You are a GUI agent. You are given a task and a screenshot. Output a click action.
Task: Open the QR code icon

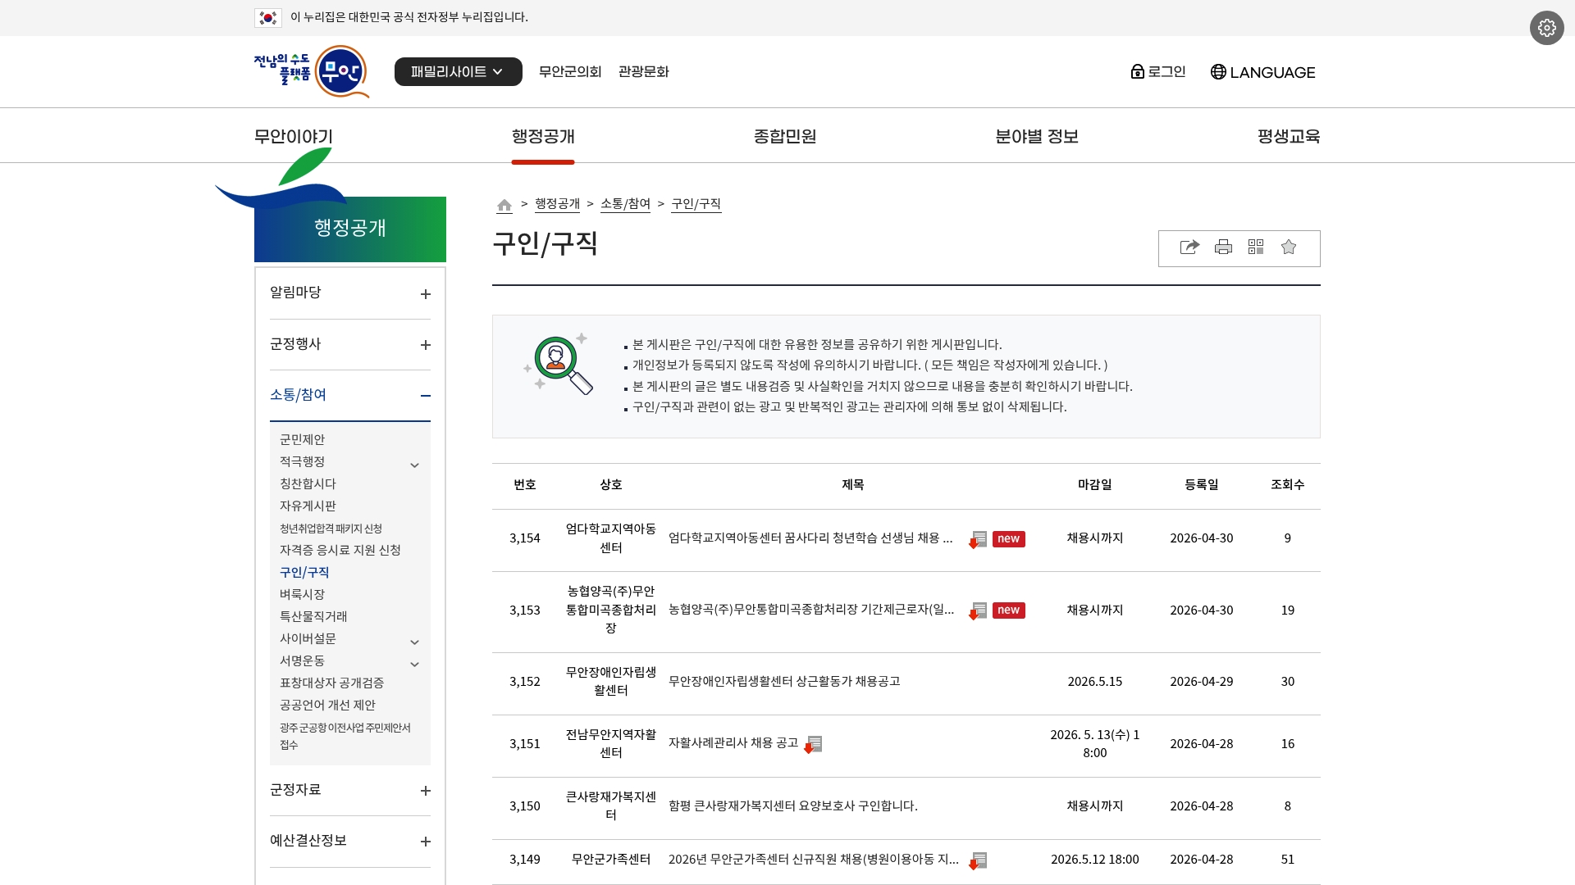1256,247
